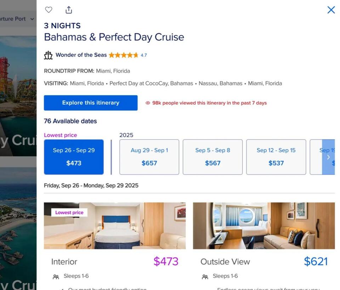Dismiss the cruise details with the X icon

(x=331, y=10)
